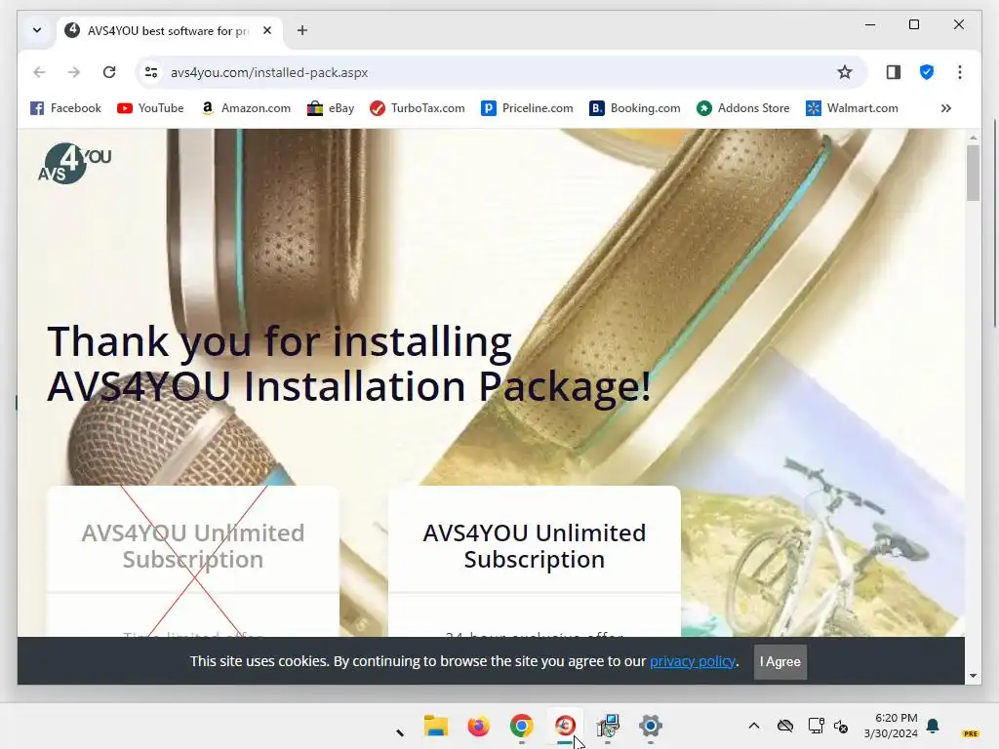
Task: Click the cloud sync tray icon
Action: click(785, 726)
